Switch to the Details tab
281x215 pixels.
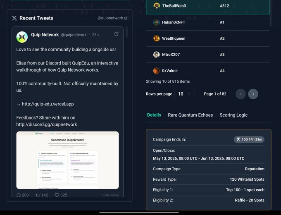154,115
